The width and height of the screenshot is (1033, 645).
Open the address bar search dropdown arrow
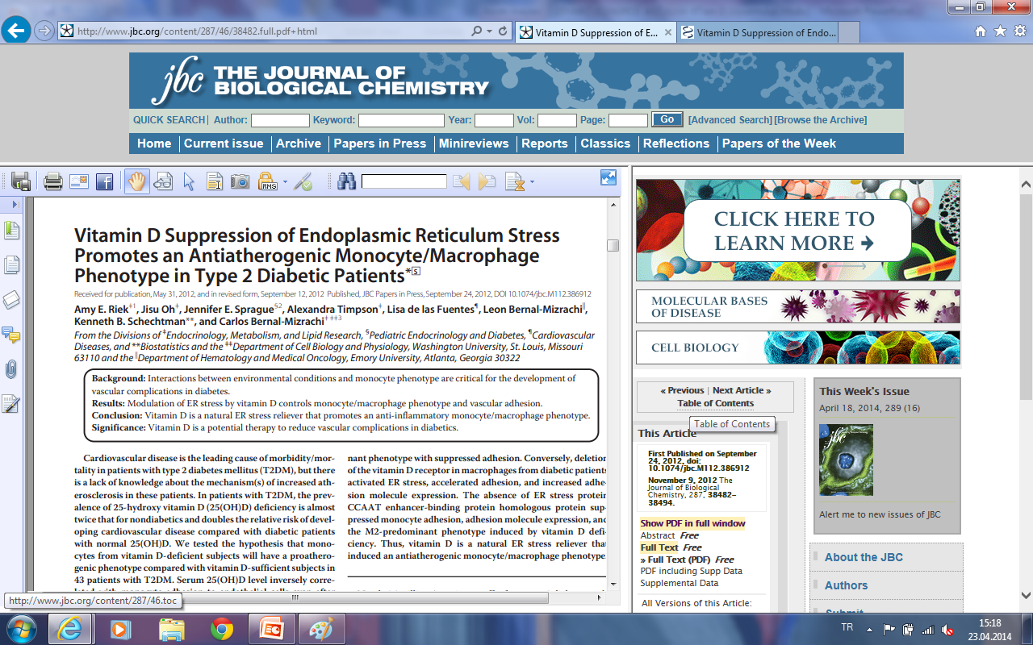[489, 31]
